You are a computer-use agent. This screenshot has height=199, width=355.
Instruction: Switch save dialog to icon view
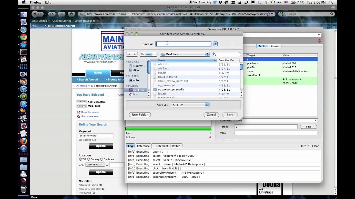pyautogui.click(x=143, y=54)
